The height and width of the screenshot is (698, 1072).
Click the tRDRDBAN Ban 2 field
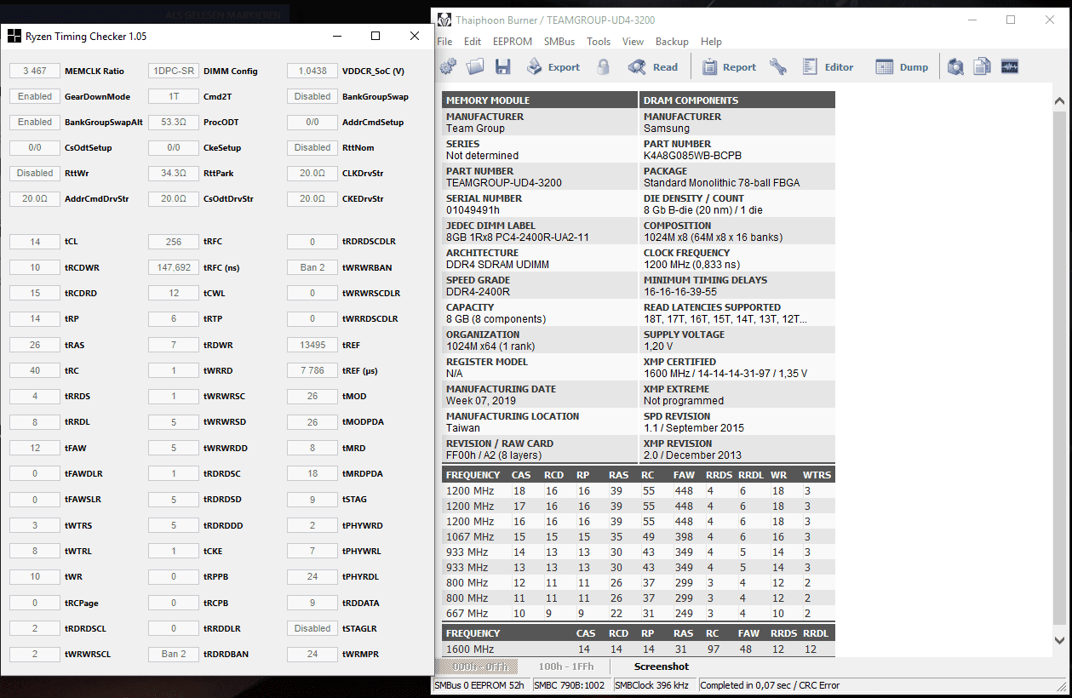coord(174,654)
